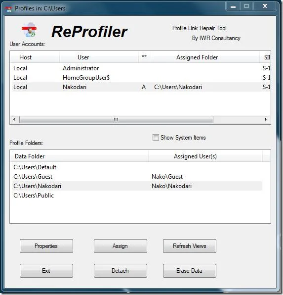The width and height of the screenshot is (283, 295).
Task: Click the Detach button
Action: (x=120, y=271)
